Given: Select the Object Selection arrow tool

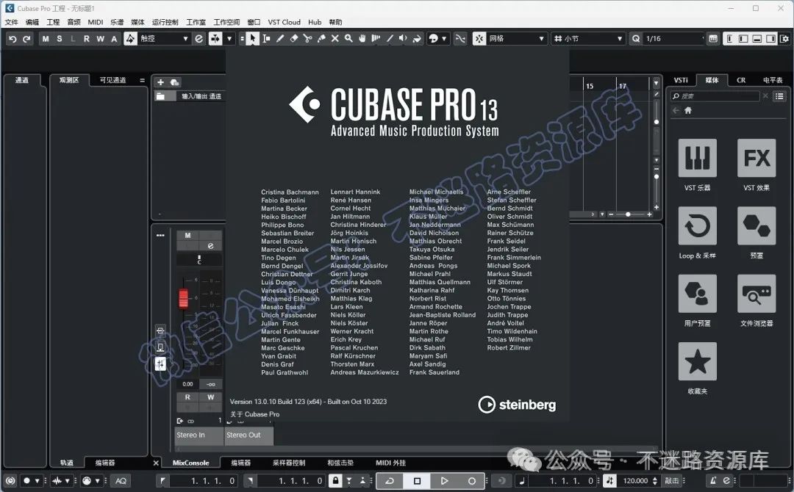Looking at the screenshot, I should 252,38.
